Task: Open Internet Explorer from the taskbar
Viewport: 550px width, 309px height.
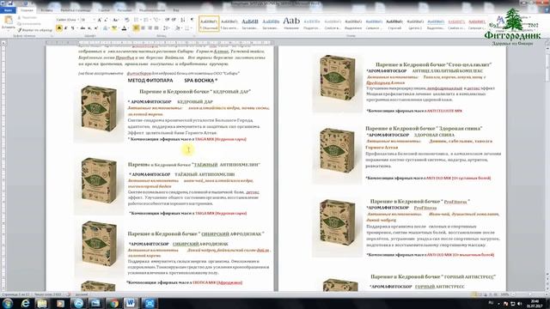Action: tap(25, 303)
